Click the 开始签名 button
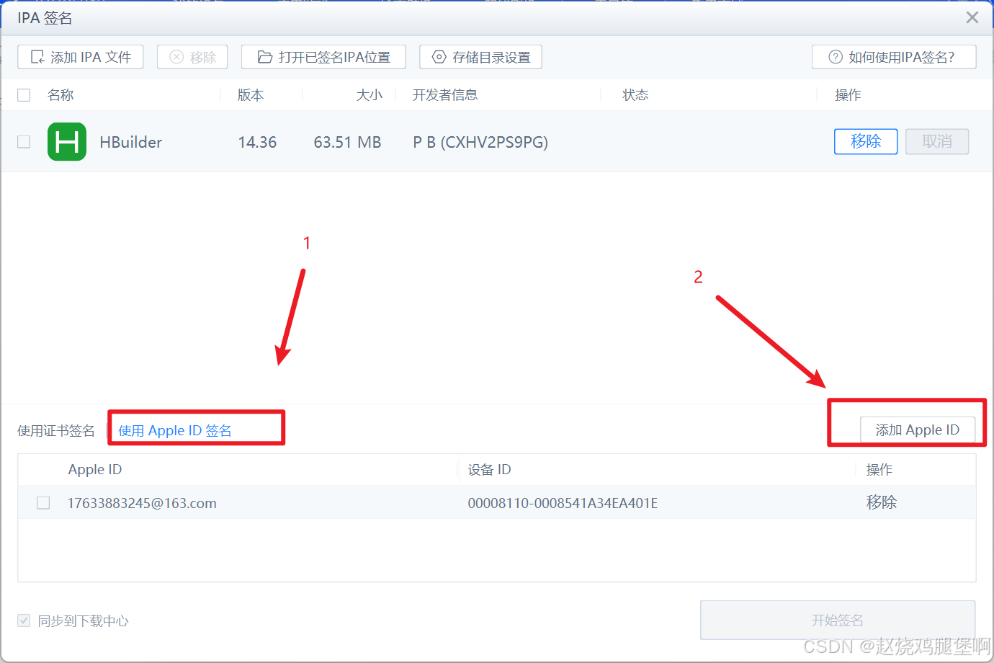The width and height of the screenshot is (994, 663). [x=838, y=620]
